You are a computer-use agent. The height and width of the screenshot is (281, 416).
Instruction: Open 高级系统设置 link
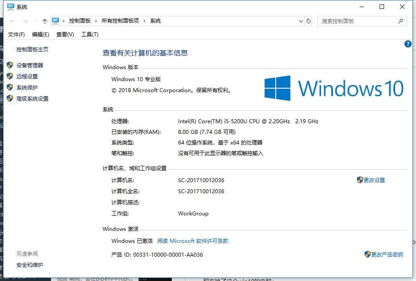(x=32, y=99)
